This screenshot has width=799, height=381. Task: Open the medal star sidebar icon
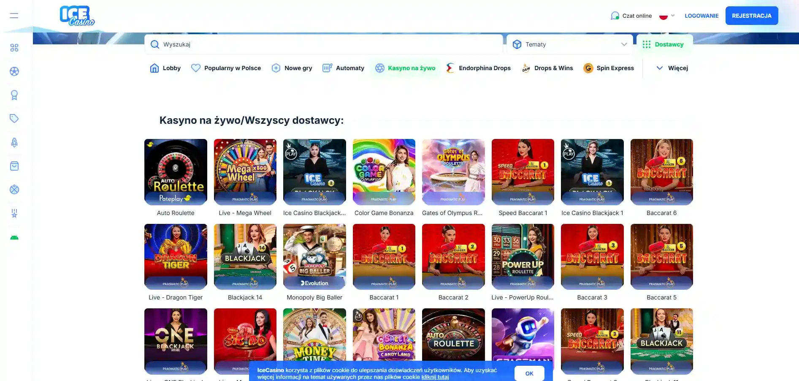click(x=14, y=213)
